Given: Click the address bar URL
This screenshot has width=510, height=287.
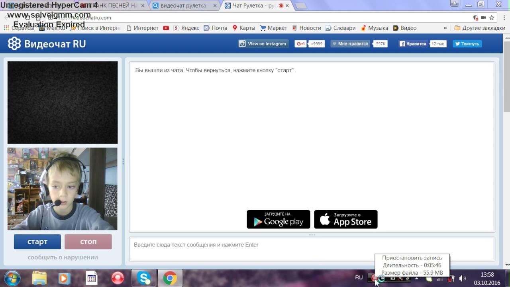Looking at the screenshot, I should pos(84,18).
